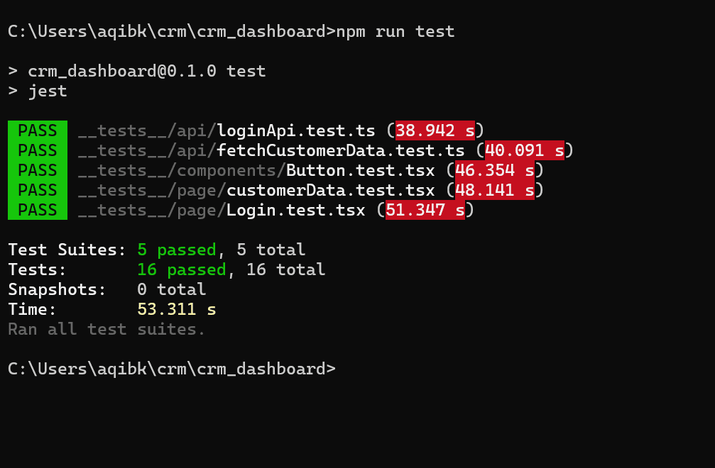Click the "0 total" snapshots value
Viewport: 715px width, 468px height.
pyautogui.click(x=171, y=289)
